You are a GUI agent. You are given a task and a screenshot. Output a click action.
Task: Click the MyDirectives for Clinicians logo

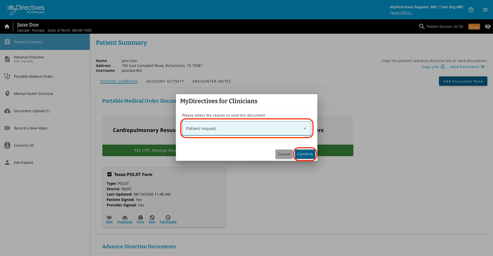point(26,10)
